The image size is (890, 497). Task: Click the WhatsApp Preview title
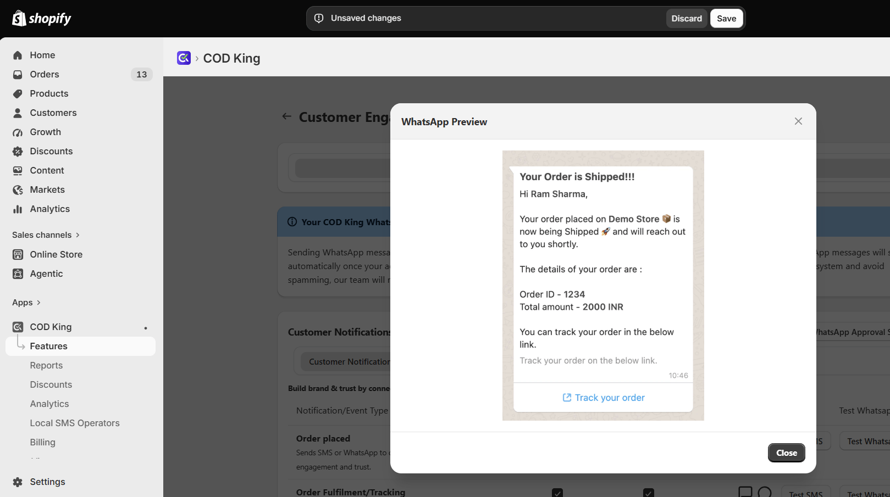(444, 121)
